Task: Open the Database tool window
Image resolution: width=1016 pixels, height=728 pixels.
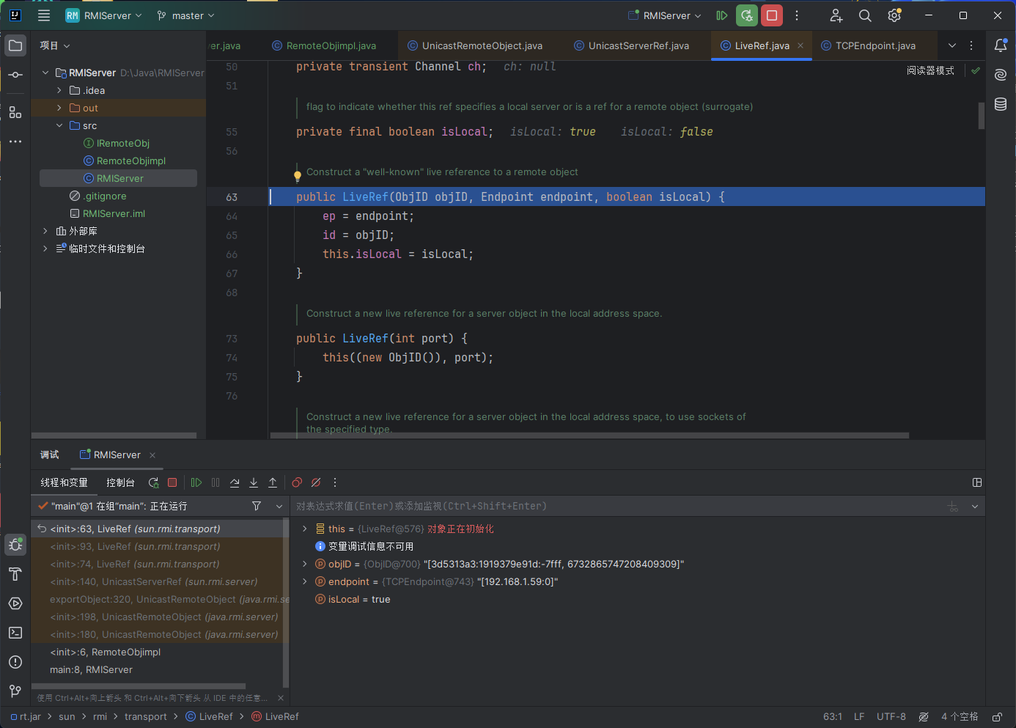Action: point(1001,104)
